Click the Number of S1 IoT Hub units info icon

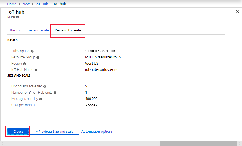click(55, 93)
